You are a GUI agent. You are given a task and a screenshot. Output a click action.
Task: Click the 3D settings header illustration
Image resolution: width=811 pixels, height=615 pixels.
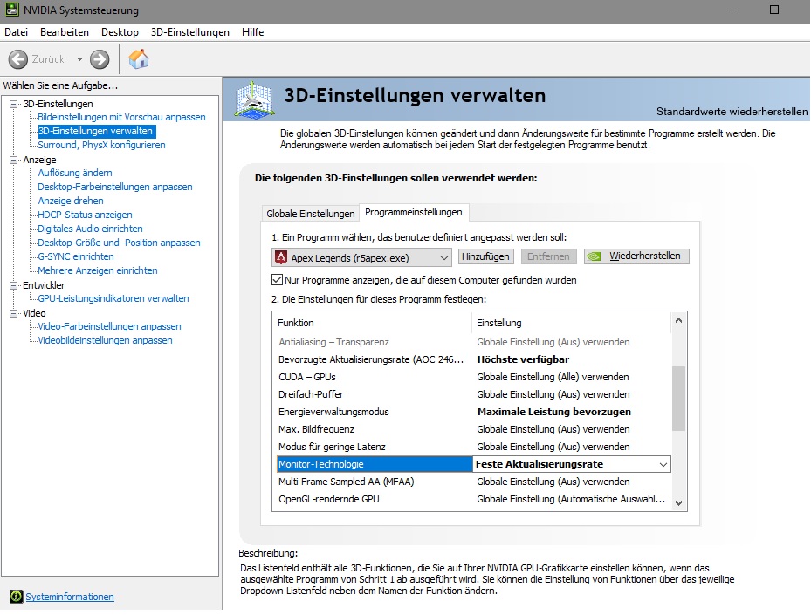tap(253, 99)
